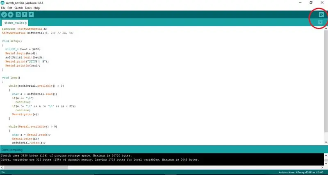Click console scrollbar up arrow
The height and width of the screenshot is (175, 328).
(x=326, y=155)
